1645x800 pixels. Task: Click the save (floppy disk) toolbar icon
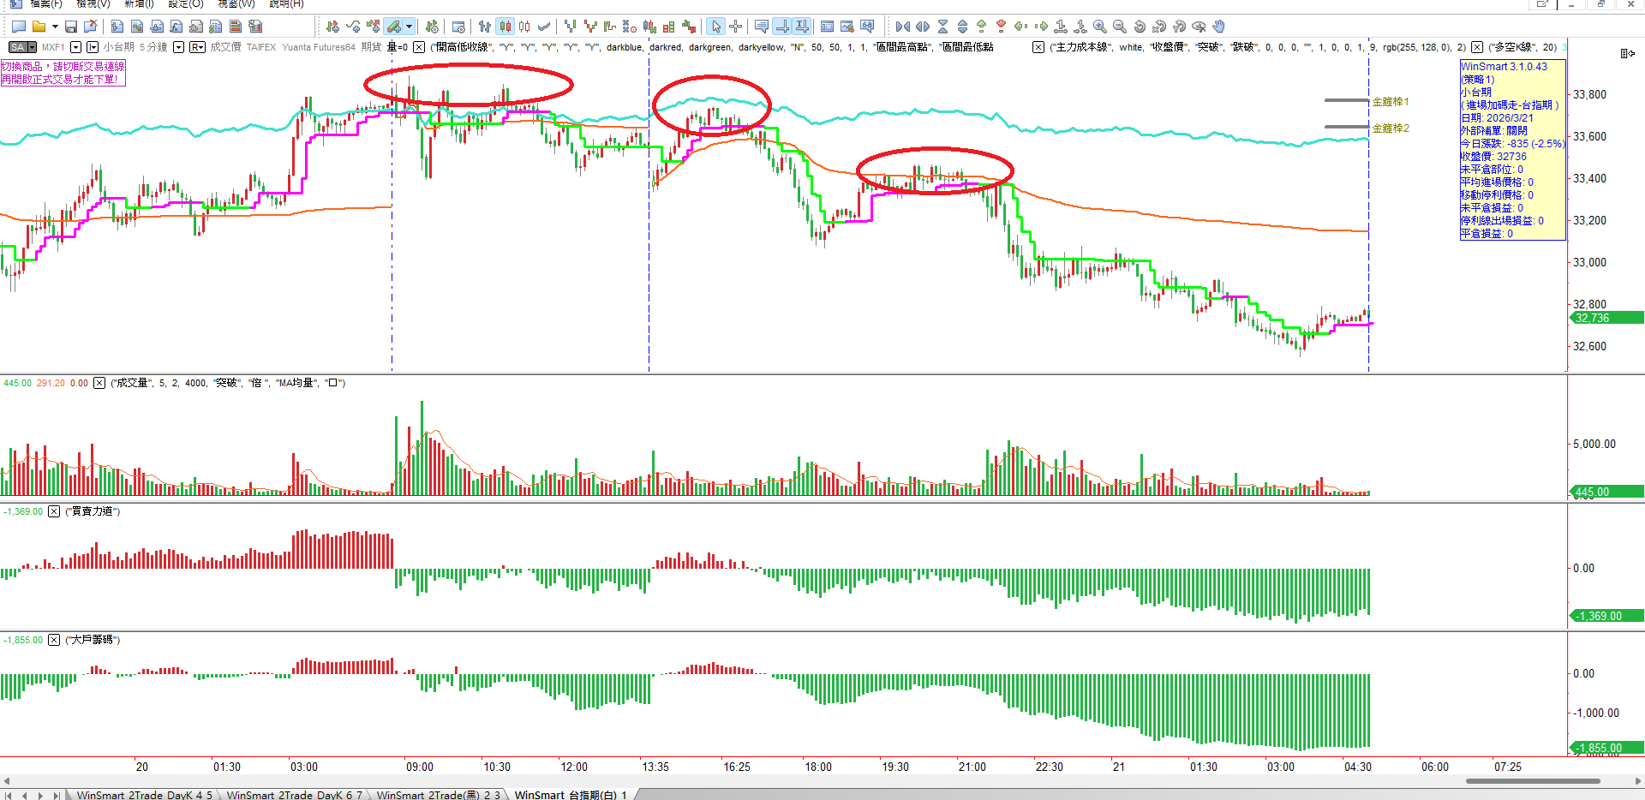pos(71,27)
